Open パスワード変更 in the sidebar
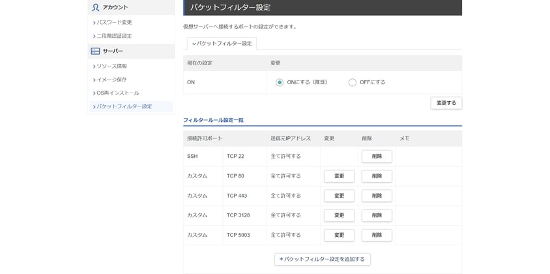Screen dimensions: 550x274 114,22
